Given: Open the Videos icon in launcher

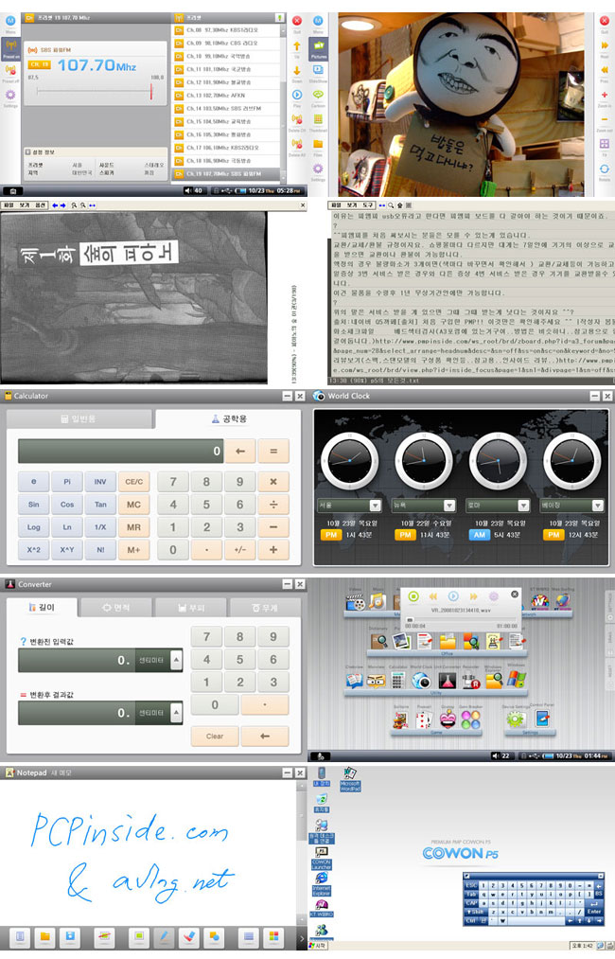Looking at the screenshot, I should tap(355, 602).
